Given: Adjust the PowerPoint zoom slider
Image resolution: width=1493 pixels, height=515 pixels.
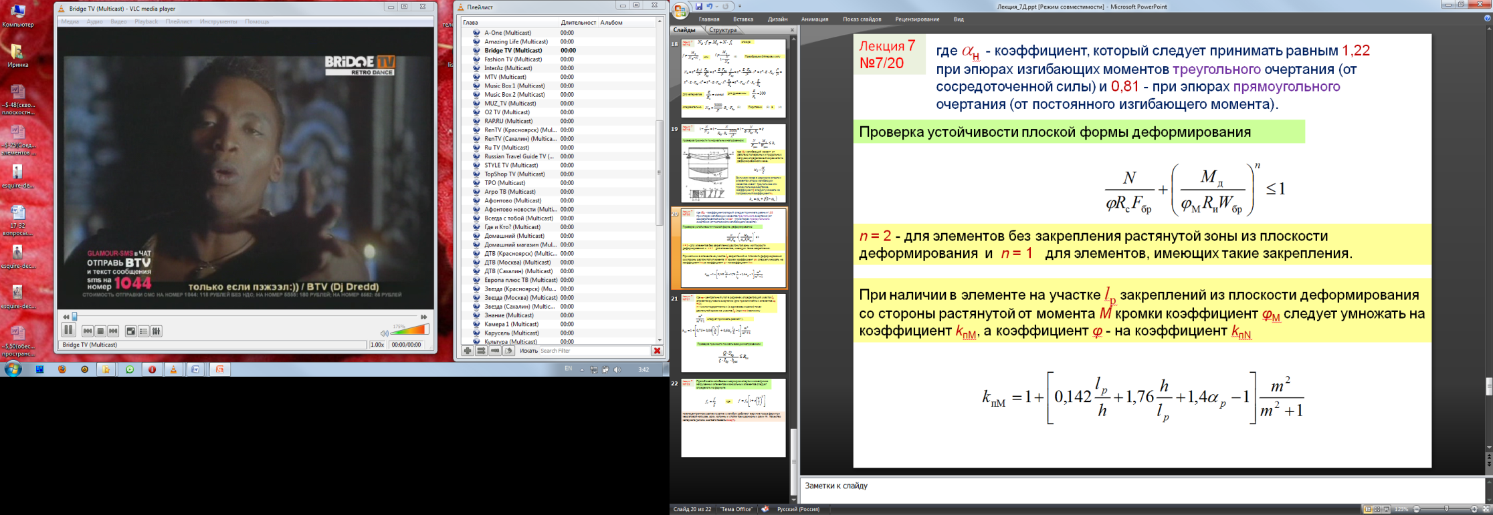Looking at the screenshot, I should click(1446, 509).
